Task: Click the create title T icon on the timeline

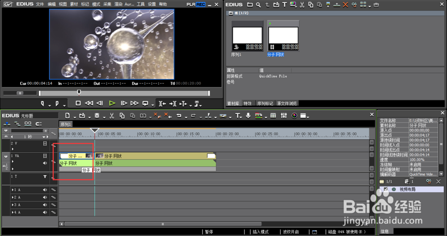Action: [237, 116]
